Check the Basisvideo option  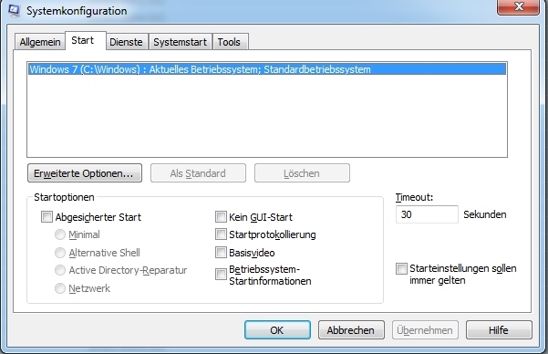tap(221, 252)
